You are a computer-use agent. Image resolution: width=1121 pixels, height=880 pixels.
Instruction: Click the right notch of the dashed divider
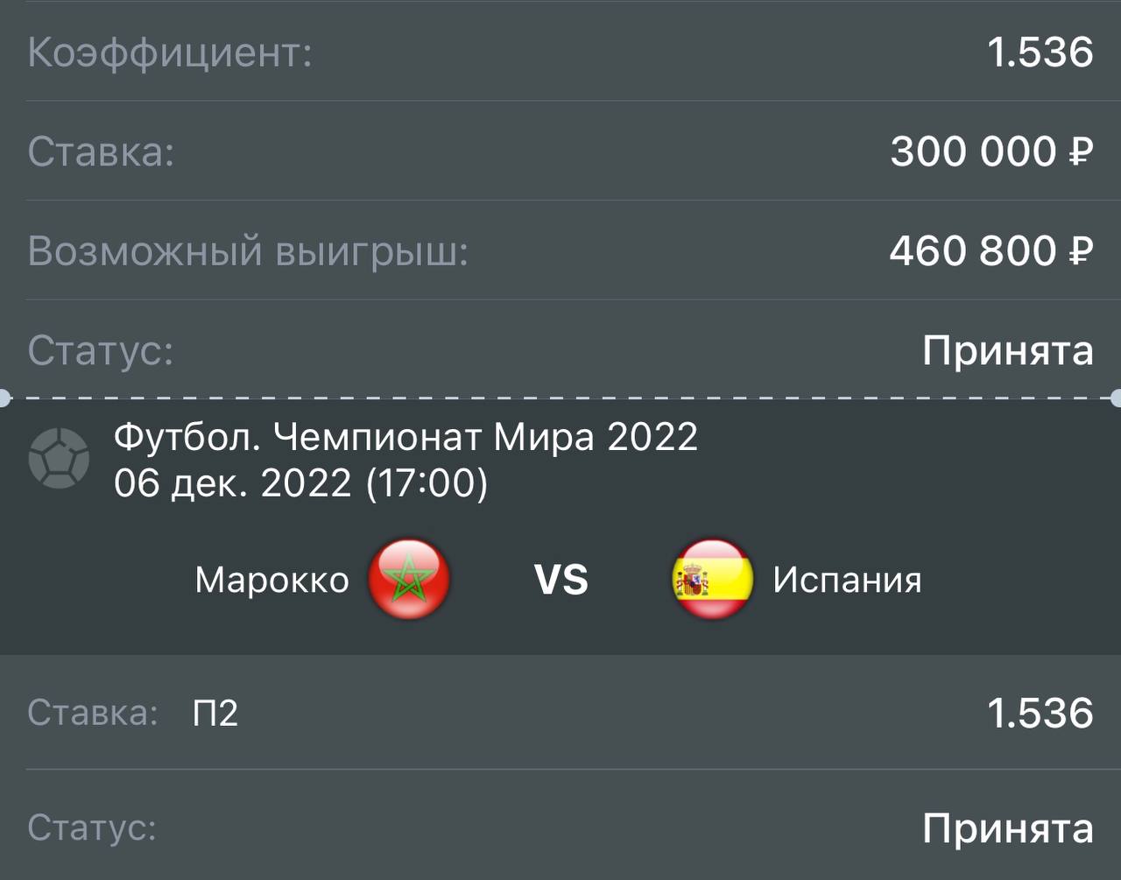tap(1117, 398)
